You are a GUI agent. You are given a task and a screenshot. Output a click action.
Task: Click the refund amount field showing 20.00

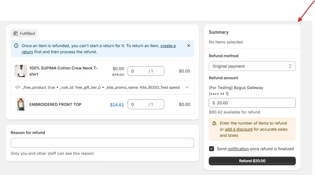pyautogui.click(x=252, y=103)
